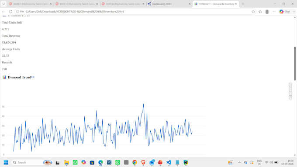Image resolution: width=297 pixels, height=167 pixels.
Task: Go back to the previous page
Action: pyautogui.click(x=3, y=11)
